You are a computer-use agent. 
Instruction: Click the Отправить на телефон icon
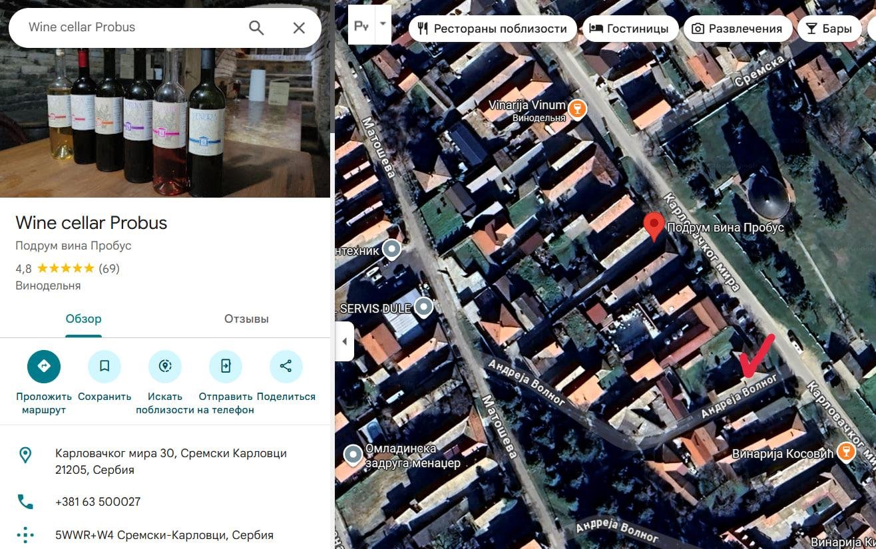226,366
